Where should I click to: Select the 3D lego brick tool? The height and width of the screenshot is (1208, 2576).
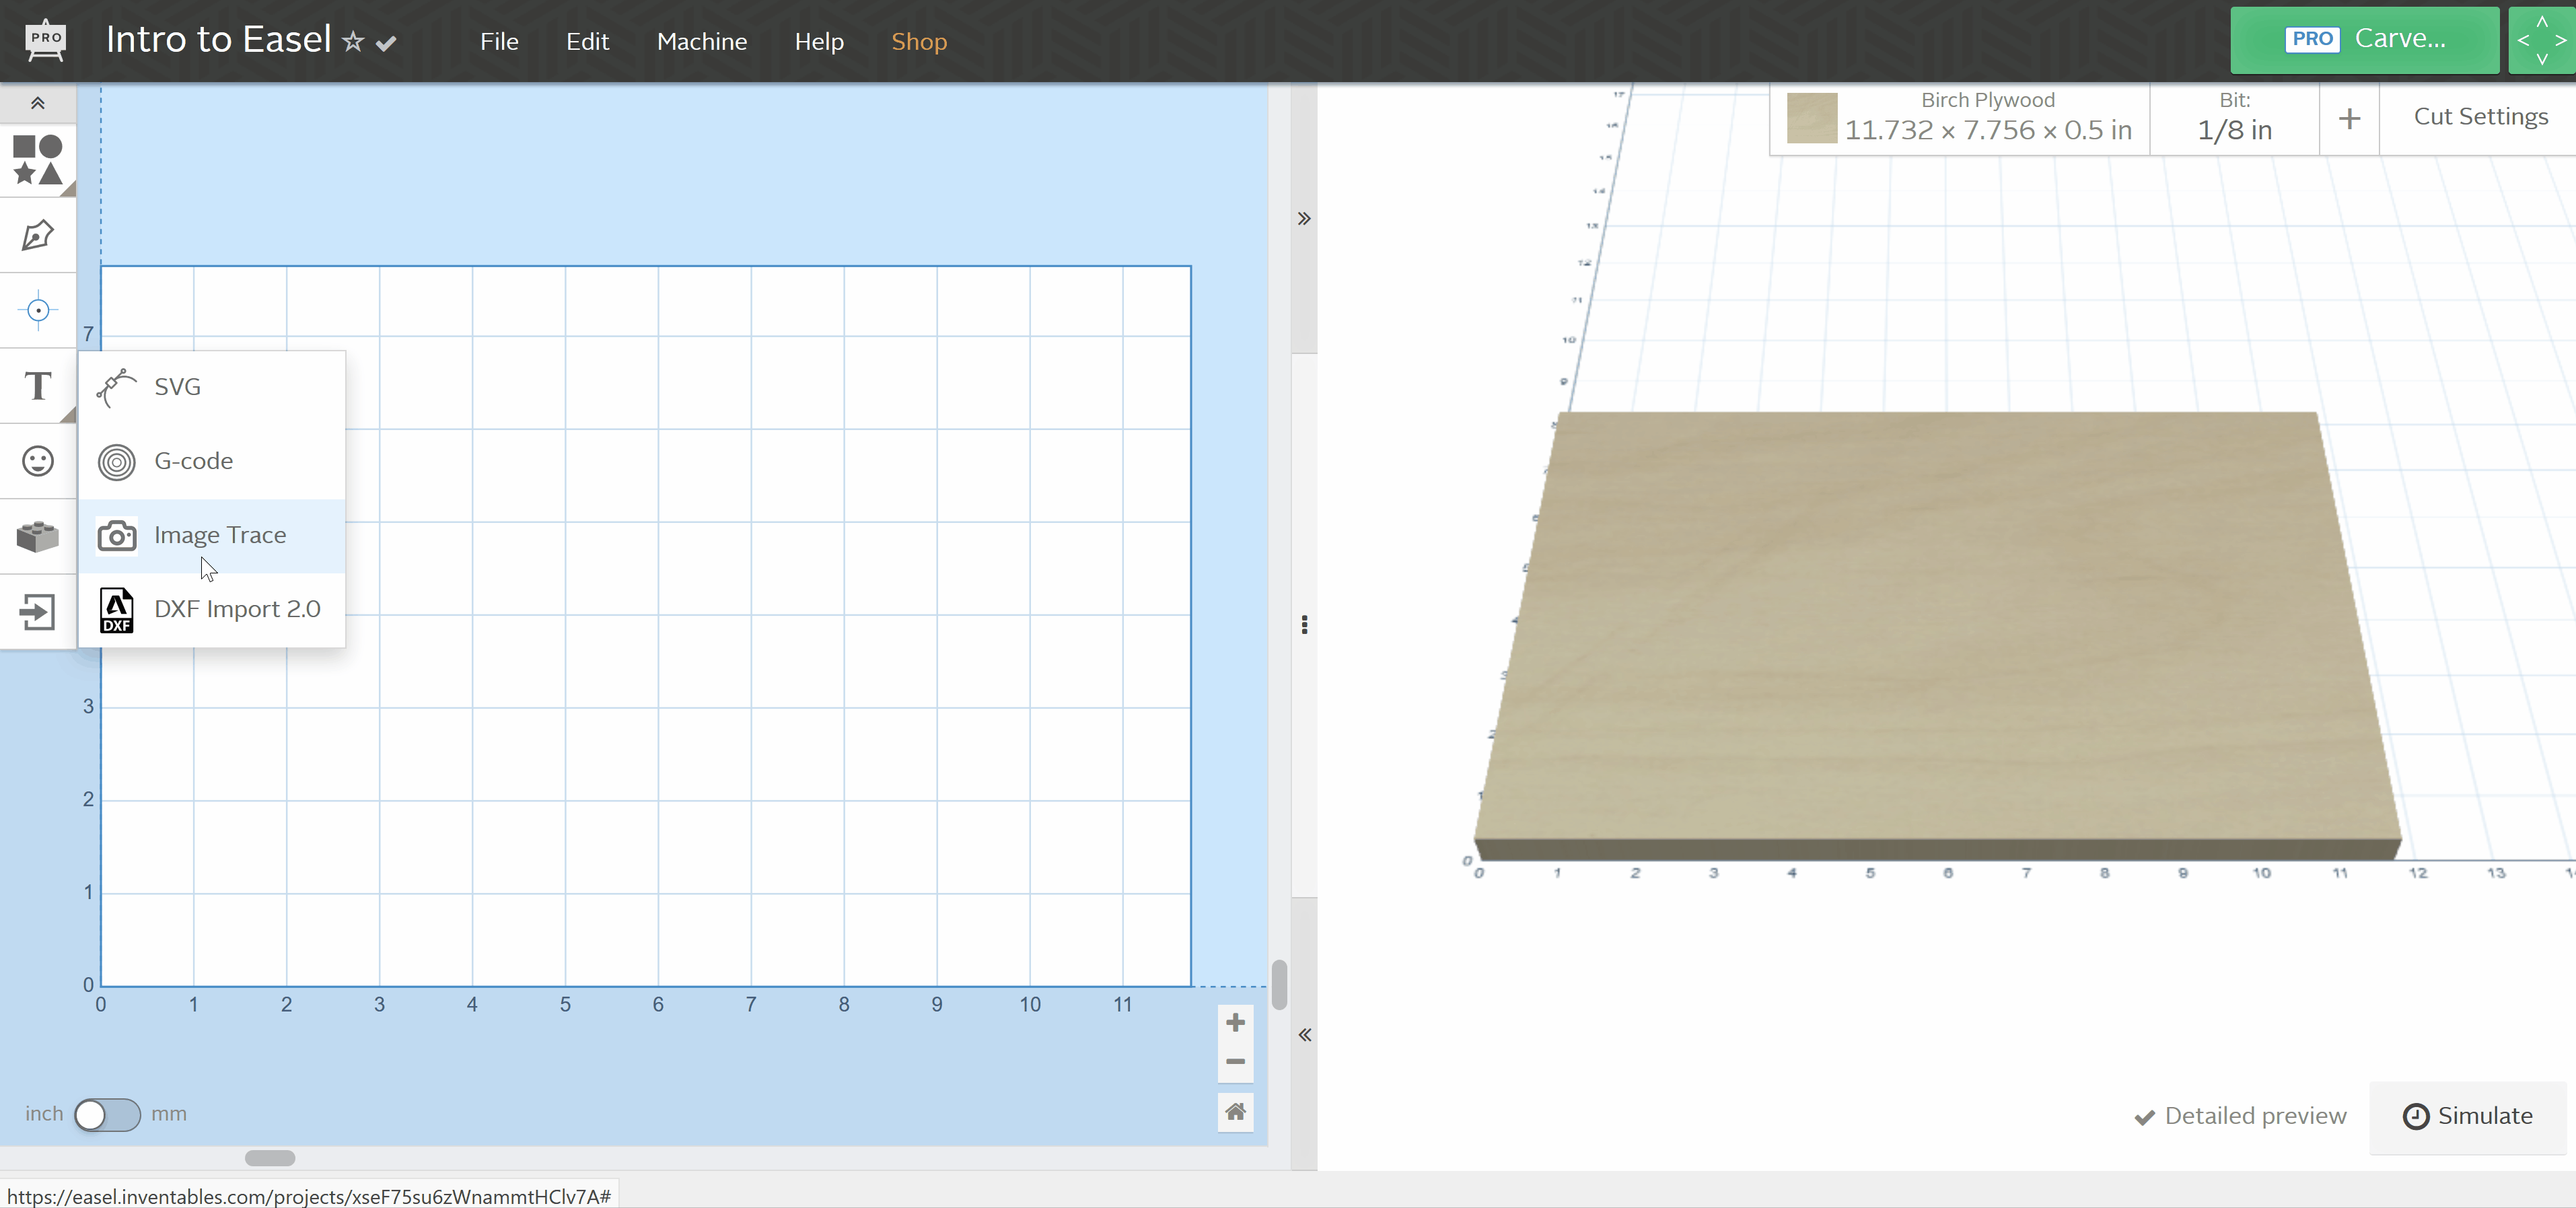[x=37, y=536]
